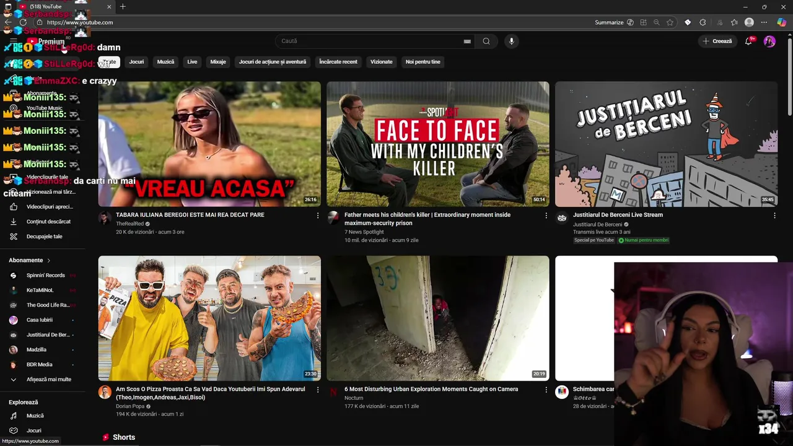Open The Good Life Radio subscription
The width and height of the screenshot is (793, 446).
pyautogui.click(x=43, y=305)
